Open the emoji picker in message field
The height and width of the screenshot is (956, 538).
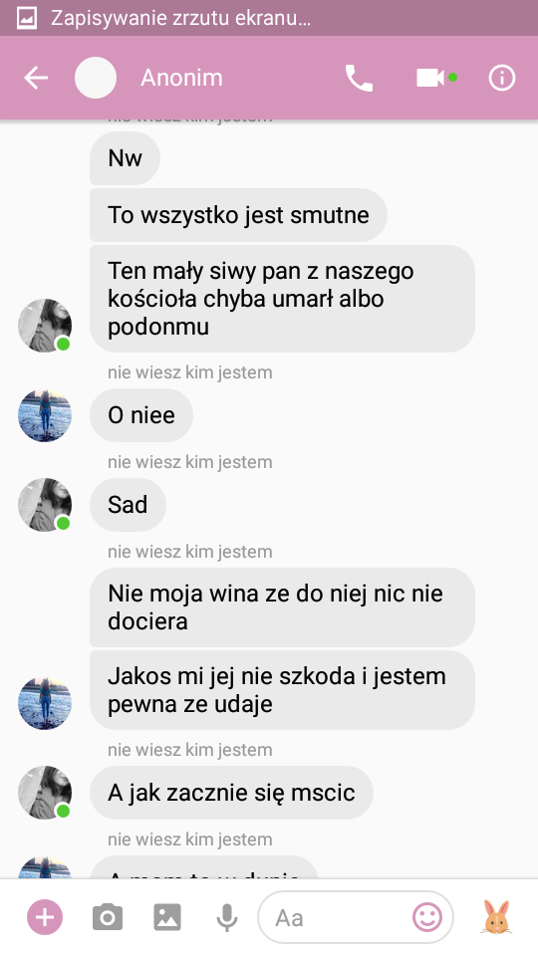click(x=427, y=916)
